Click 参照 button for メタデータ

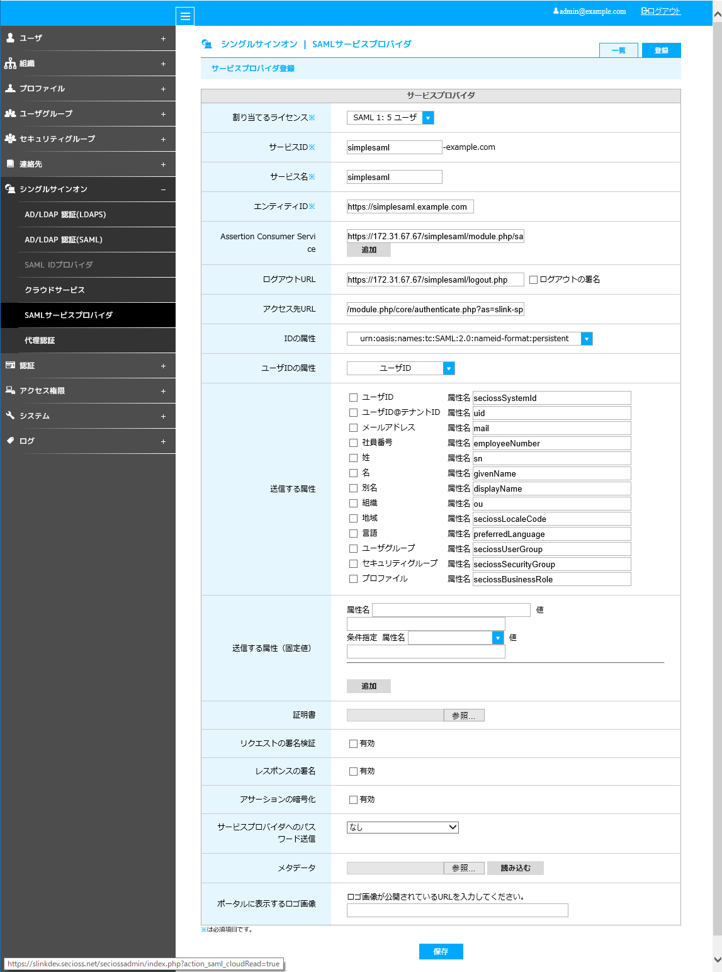464,868
